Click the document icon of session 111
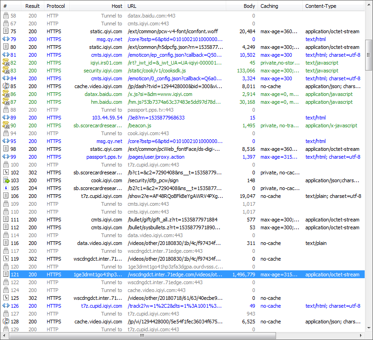This screenshot has width=373, height=340. (6, 220)
